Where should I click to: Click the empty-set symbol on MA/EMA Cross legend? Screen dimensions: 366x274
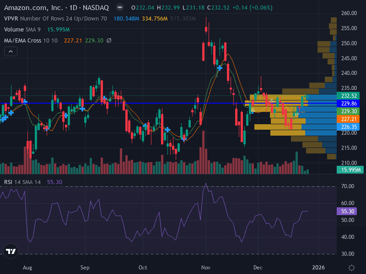point(109,41)
